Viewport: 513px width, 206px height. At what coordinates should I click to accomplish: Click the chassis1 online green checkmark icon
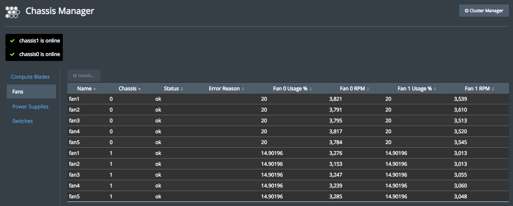coord(13,41)
